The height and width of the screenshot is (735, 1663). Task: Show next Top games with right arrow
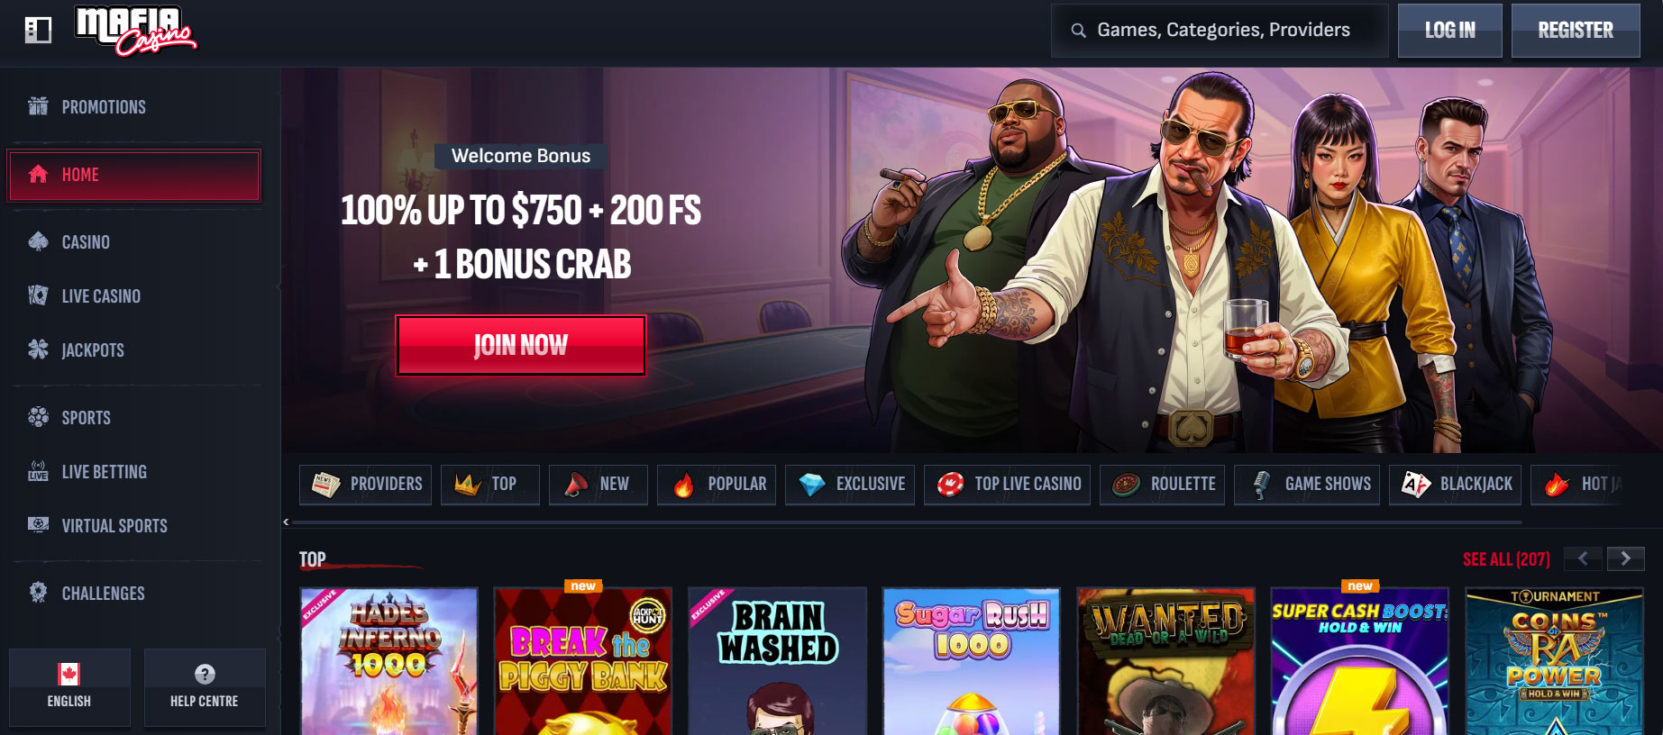tap(1626, 558)
